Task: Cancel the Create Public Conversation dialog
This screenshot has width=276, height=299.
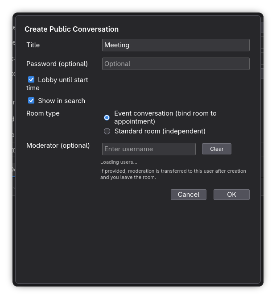Action: point(188,195)
